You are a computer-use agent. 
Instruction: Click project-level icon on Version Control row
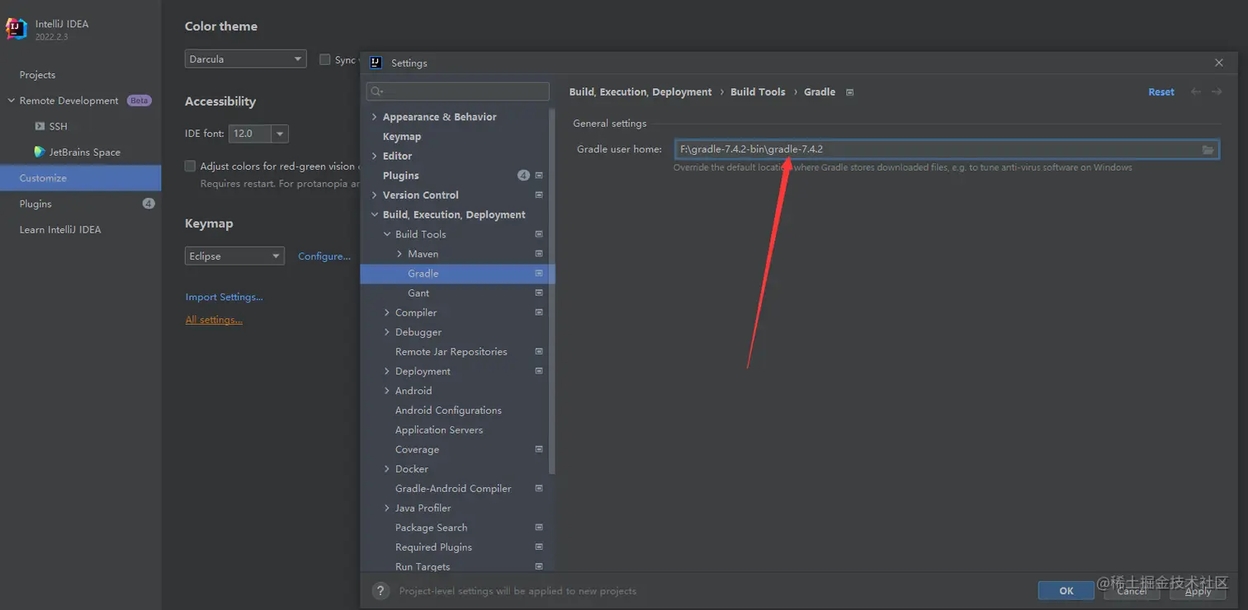539,195
